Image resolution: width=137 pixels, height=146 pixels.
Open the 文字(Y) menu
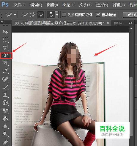click(x=85, y=5)
